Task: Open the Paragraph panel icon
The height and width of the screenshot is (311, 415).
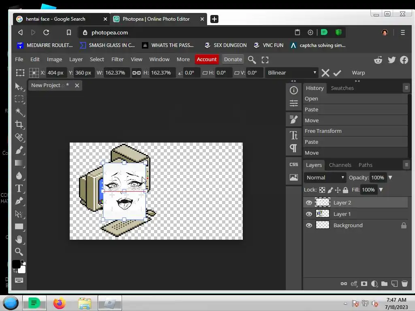Action: pos(293,148)
